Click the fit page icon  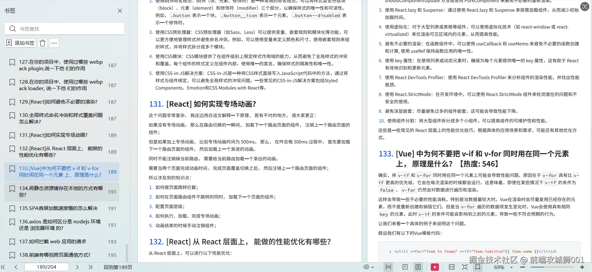click(x=465, y=267)
